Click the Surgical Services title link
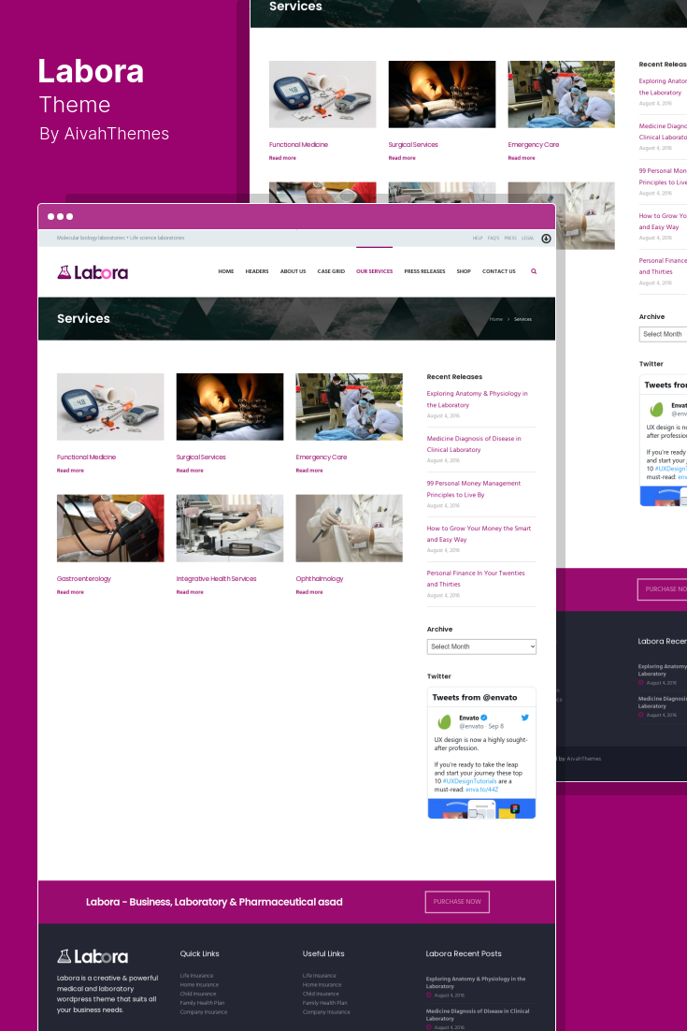Image resolution: width=687 pixels, height=1031 pixels. [201, 457]
